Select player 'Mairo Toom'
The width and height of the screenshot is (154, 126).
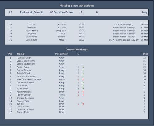[x=22, y=89]
